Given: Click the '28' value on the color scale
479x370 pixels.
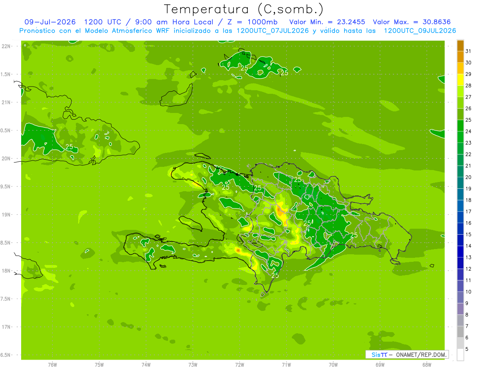Looking at the screenshot, I should pyautogui.click(x=468, y=85).
